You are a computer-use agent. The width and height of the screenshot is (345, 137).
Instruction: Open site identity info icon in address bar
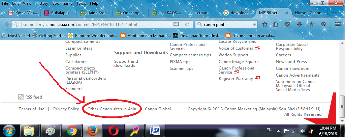pyautogui.click(x=17, y=24)
